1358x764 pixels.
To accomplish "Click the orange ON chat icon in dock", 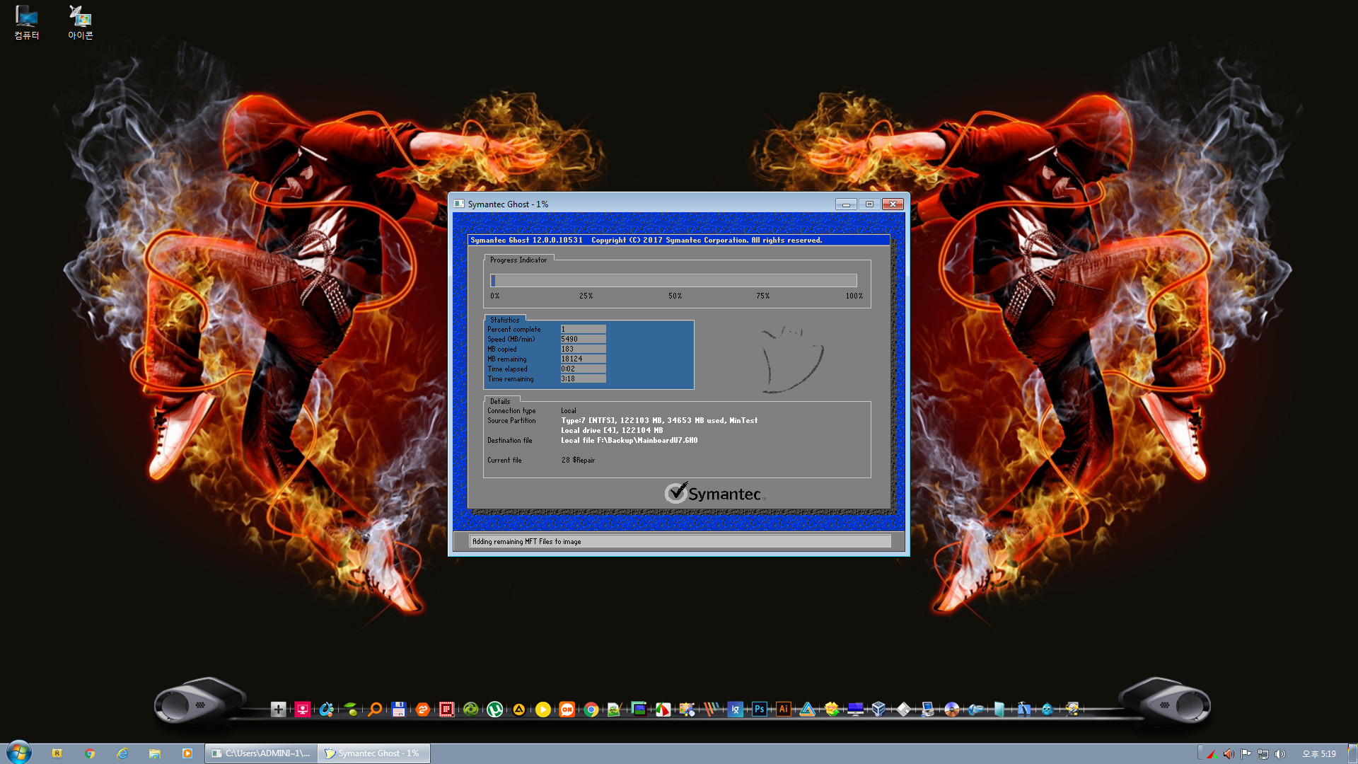I will [x=567, y=709].
